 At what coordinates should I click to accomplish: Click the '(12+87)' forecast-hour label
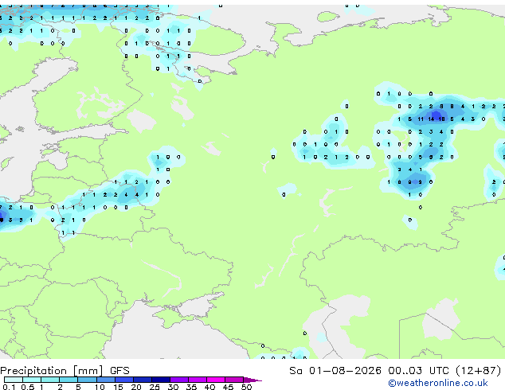click(x=479, y=371)
